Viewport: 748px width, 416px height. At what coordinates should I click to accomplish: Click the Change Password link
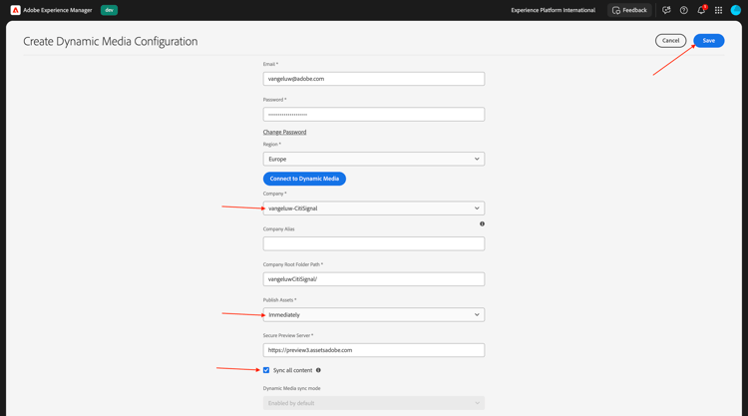click(x=284, y=132)
